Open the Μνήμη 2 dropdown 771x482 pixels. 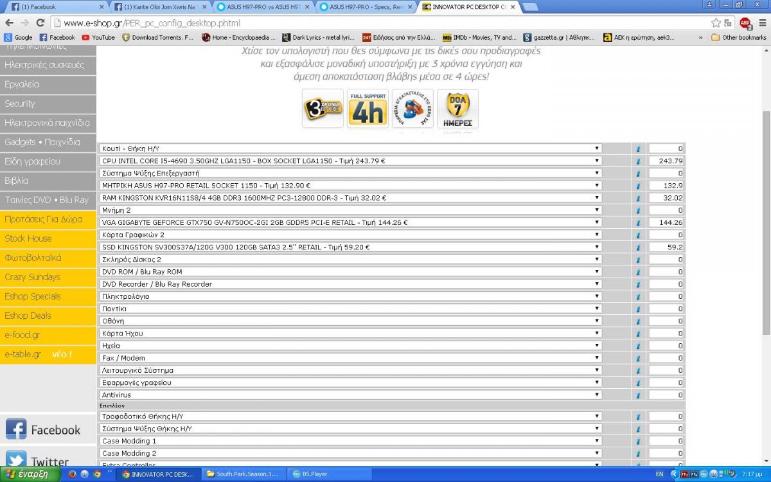point(350,210)
